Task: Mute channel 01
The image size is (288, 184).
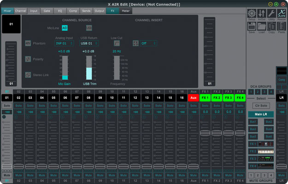Action: pos(7,175)
